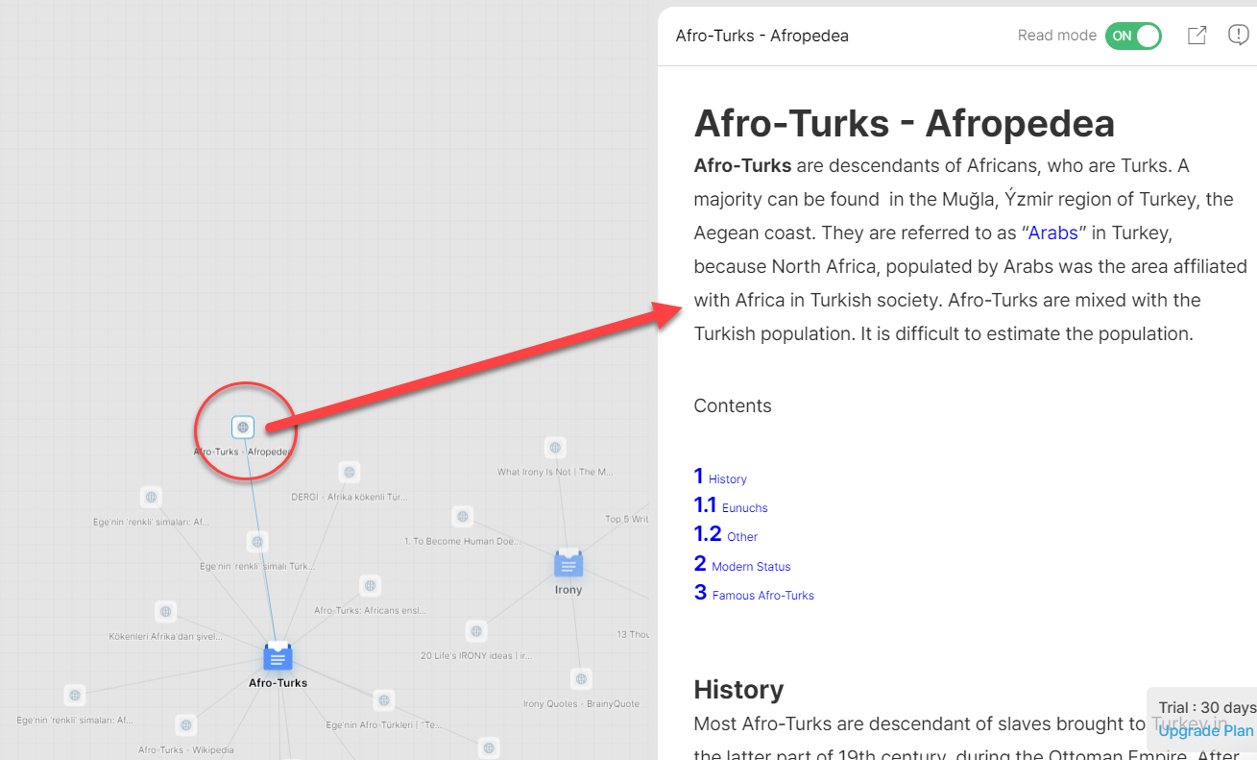
Task: Open the Ege'nin Afro-Türkleri web node
Action: click(x=384, y=701)
